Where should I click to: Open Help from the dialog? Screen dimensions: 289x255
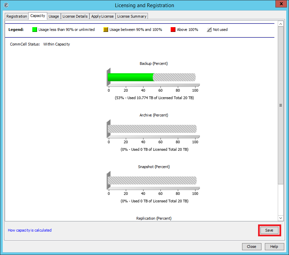tap(274, 247)
